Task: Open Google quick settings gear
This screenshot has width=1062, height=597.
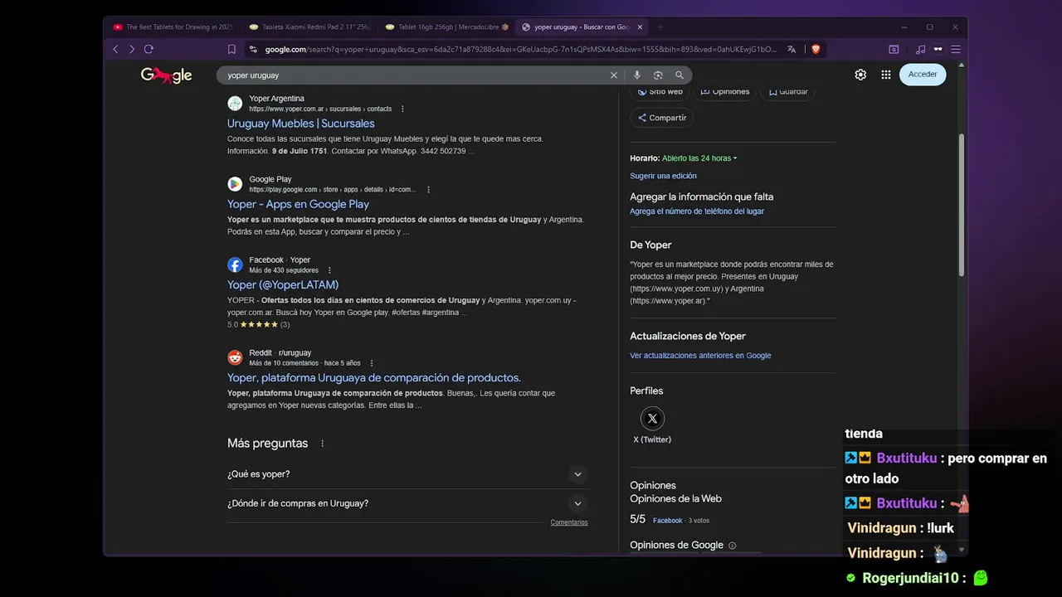Action: click(860, 75)
